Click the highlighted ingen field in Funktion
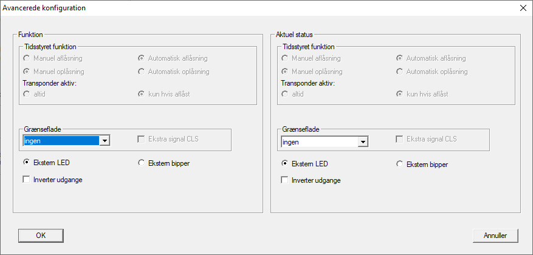533x255 pixels. point(60,141)
